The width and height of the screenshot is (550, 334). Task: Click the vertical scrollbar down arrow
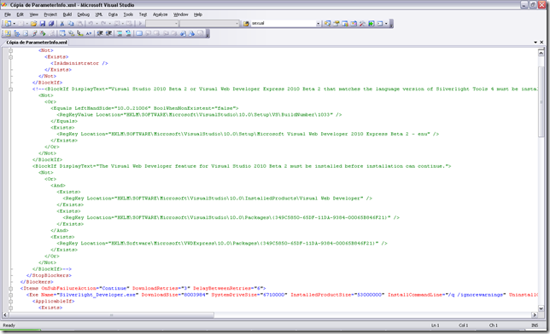tap(541, 308)
